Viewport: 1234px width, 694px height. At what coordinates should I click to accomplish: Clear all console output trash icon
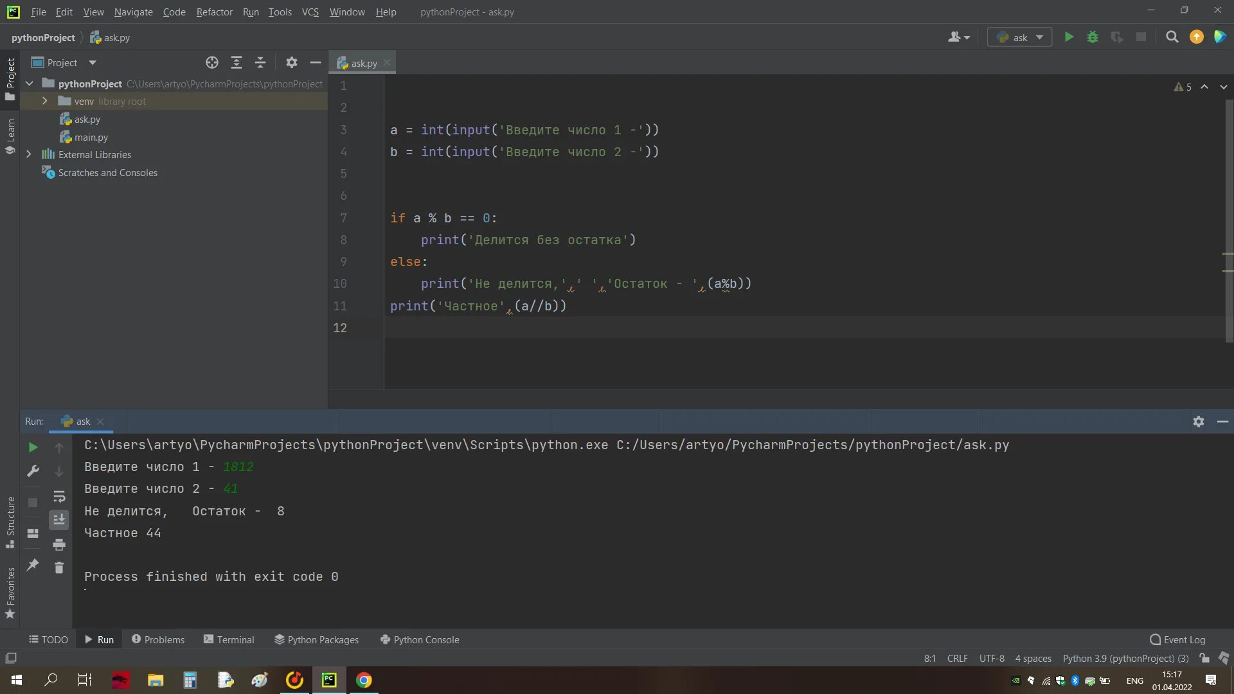(59, 567)
